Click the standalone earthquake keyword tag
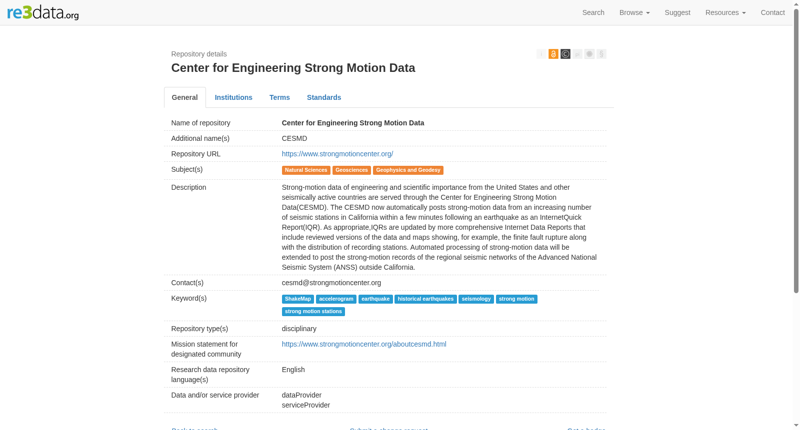 375,299
